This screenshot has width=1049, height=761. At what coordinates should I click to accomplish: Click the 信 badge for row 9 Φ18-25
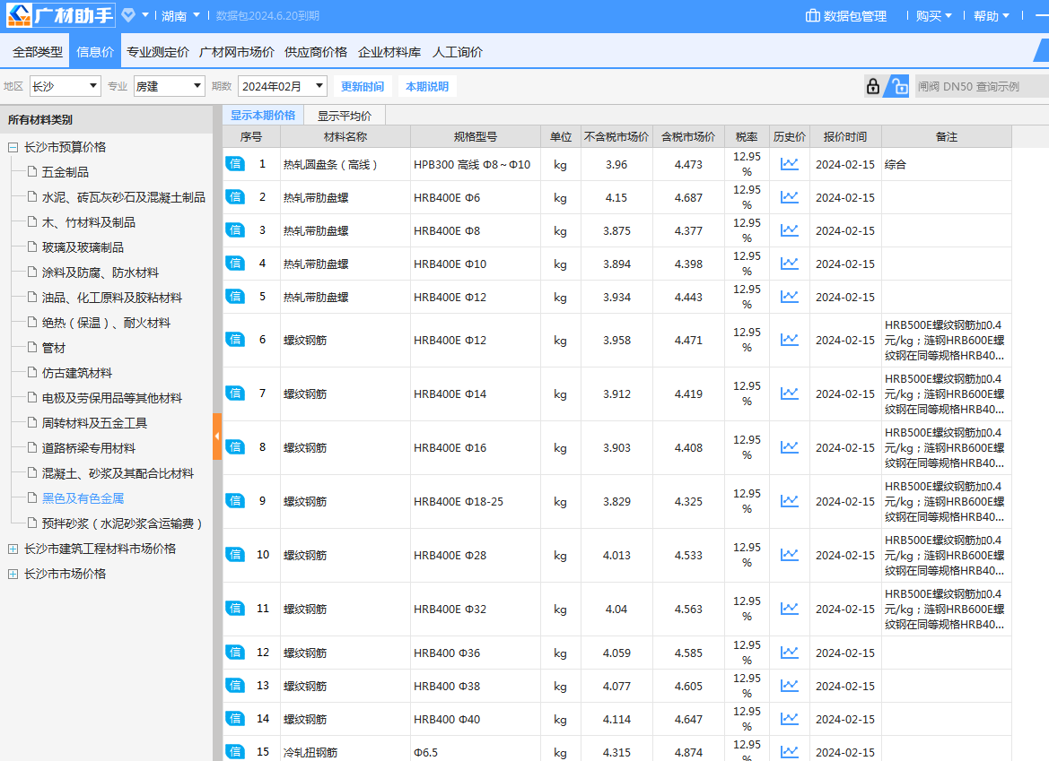235,500
